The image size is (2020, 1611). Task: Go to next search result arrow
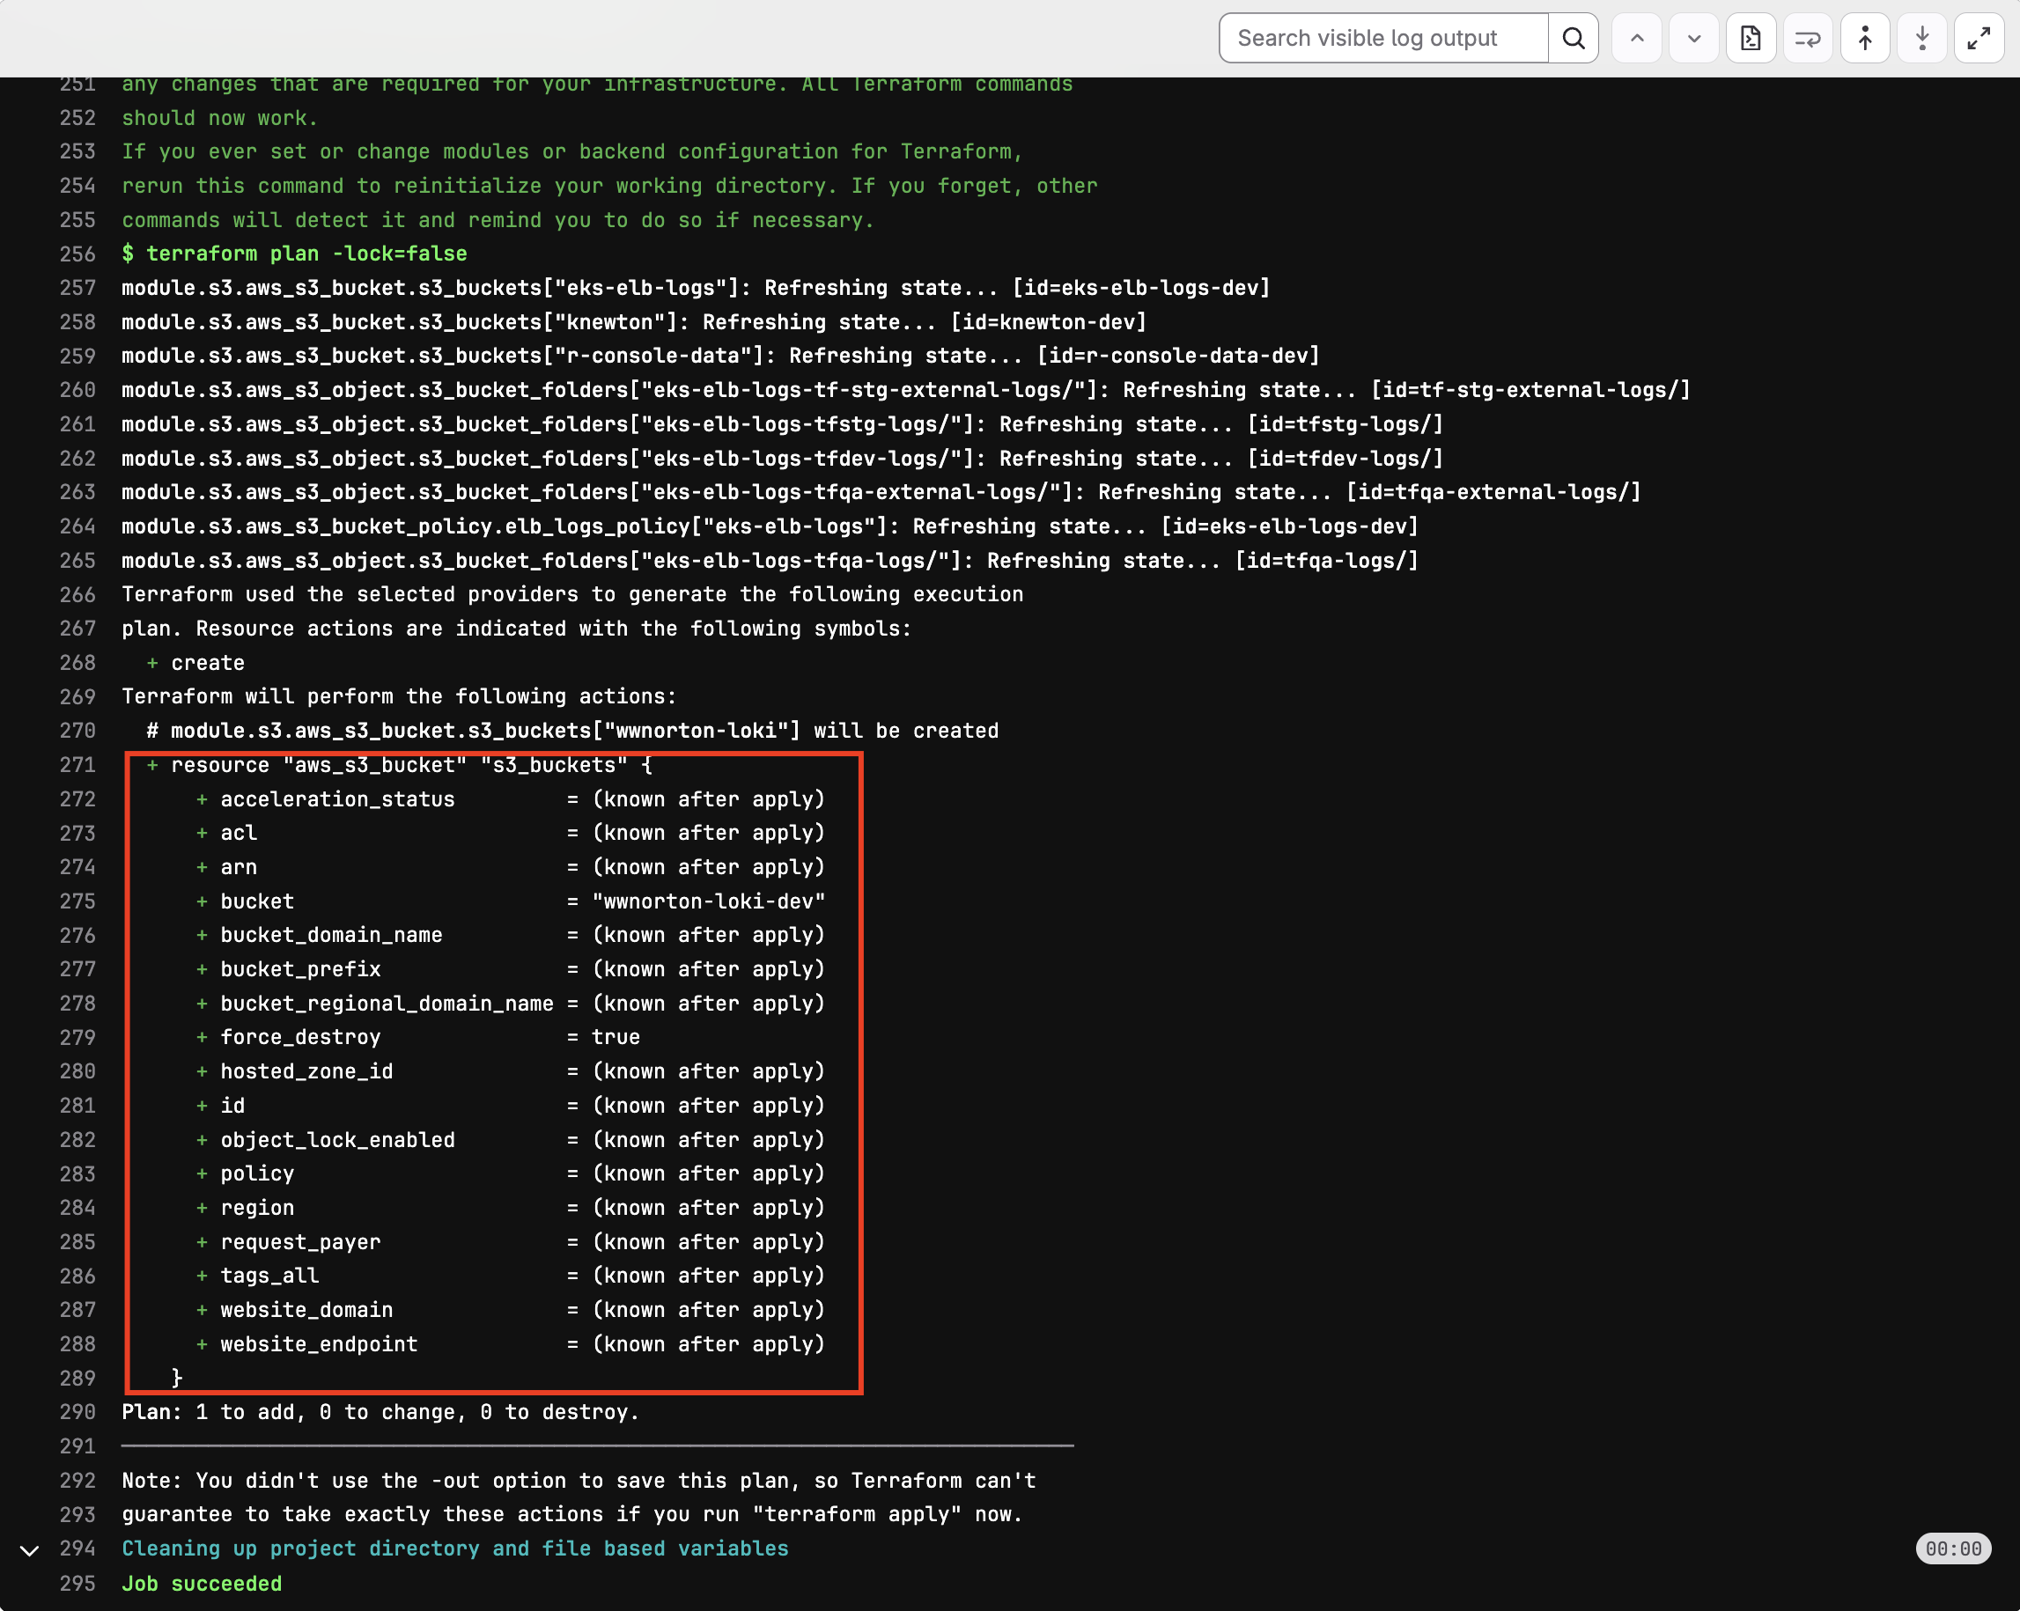click(x=1694, y=39)
